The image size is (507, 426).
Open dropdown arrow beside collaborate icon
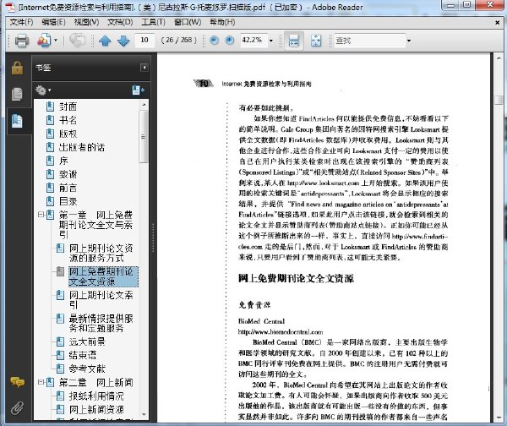(x=56, y=41)
